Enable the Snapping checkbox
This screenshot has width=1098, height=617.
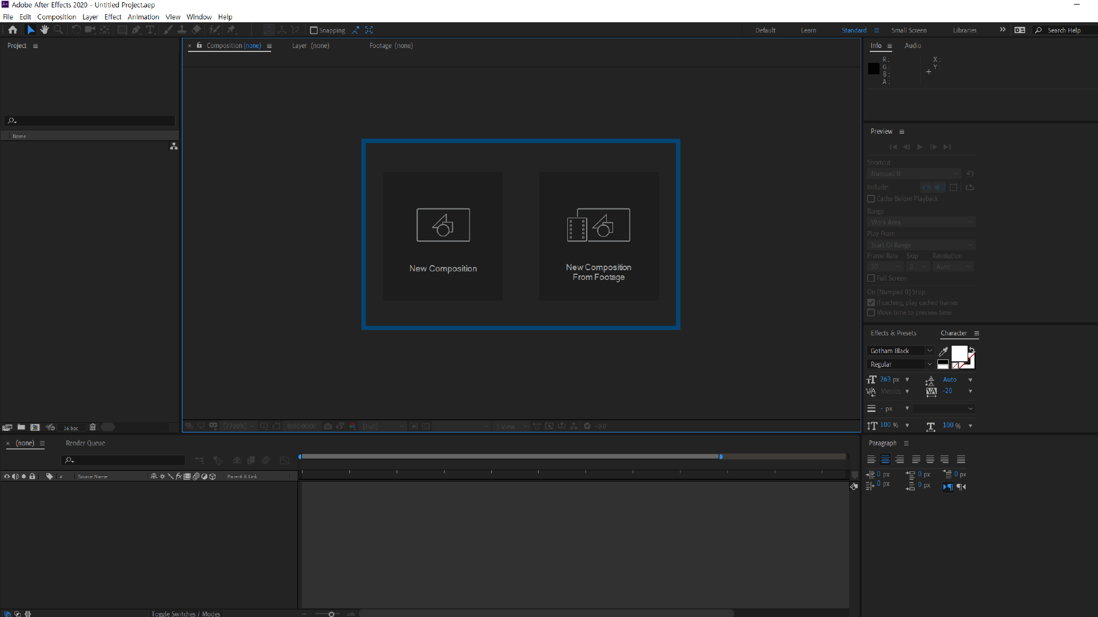tap(313, 30)
